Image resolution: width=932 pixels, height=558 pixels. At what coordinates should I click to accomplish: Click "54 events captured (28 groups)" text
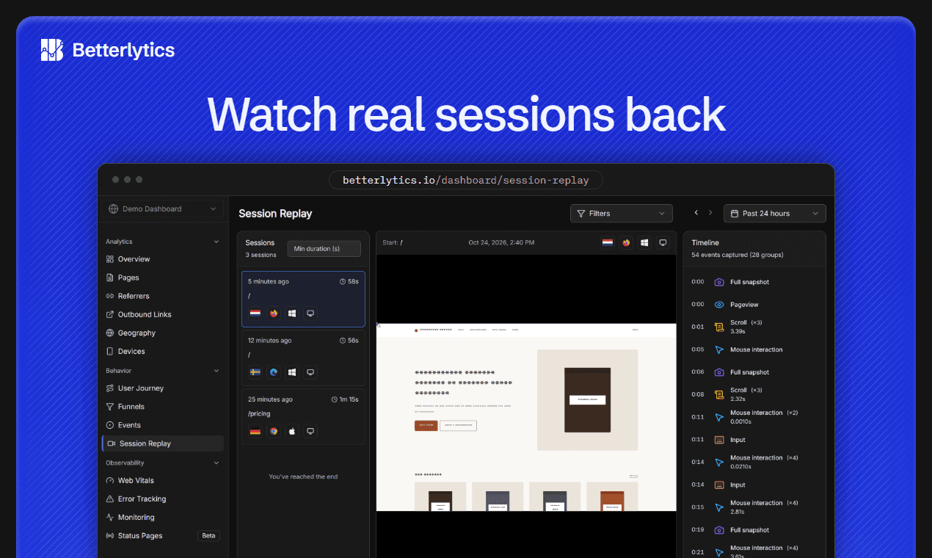[x=738, y=255]
